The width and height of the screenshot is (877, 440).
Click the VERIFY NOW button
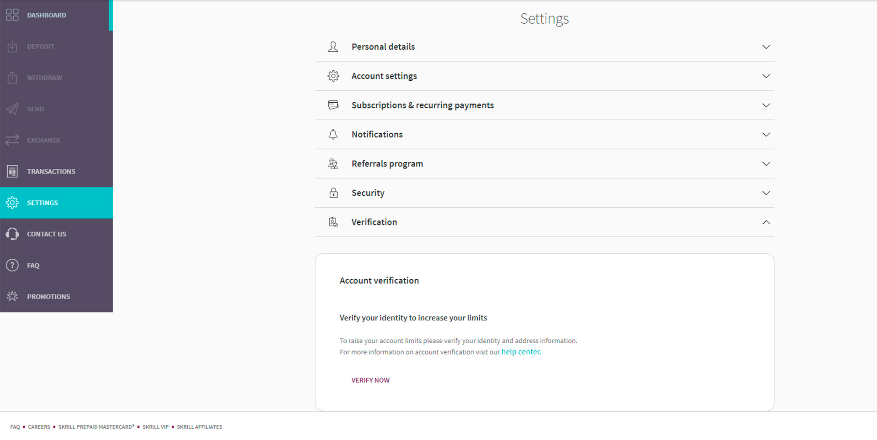coord(370,380)
